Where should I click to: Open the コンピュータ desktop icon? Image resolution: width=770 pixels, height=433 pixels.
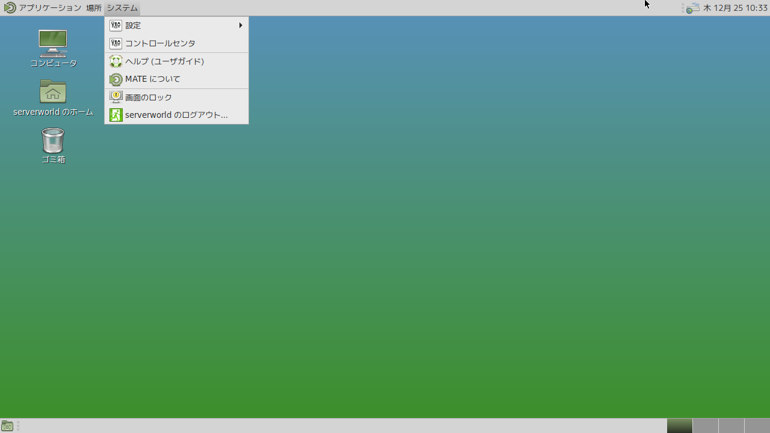[x=53, y=43]
